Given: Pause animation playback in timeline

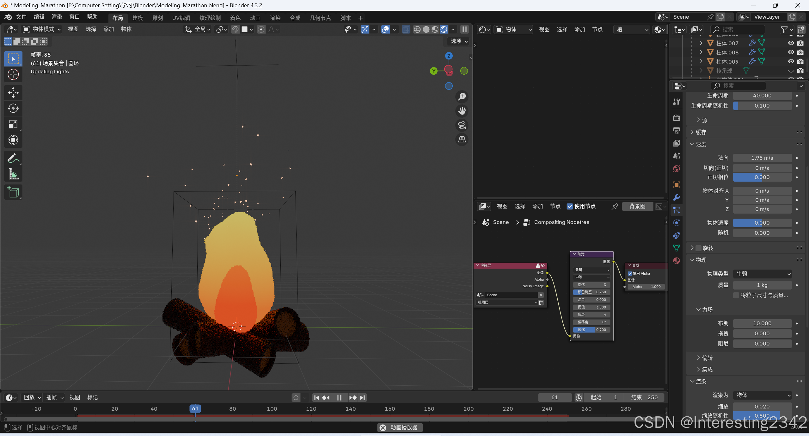Looking at the screenshot, I should [x=339, y=398].
